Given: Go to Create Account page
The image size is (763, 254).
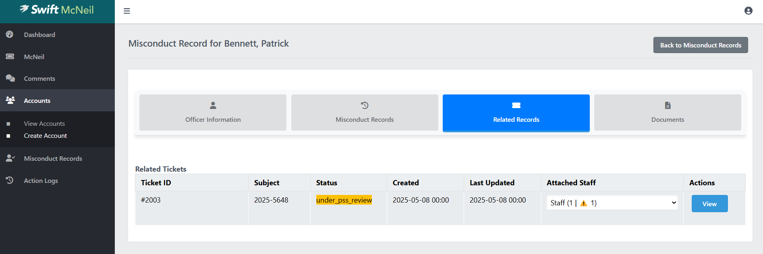Looking at the screenshot, I should pos(45,136).
